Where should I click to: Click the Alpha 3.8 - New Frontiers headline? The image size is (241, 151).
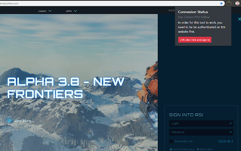[x=66, y=88]
